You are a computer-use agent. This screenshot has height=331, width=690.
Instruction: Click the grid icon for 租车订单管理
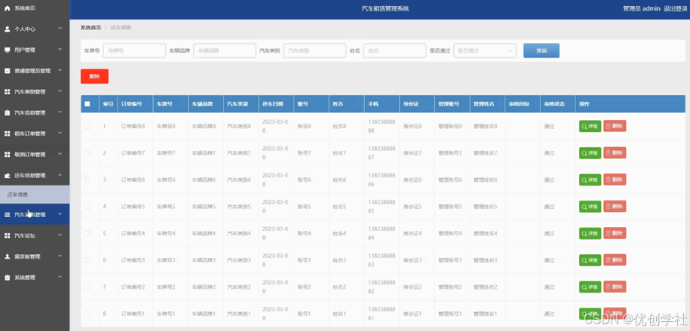(x=7, y=133)
